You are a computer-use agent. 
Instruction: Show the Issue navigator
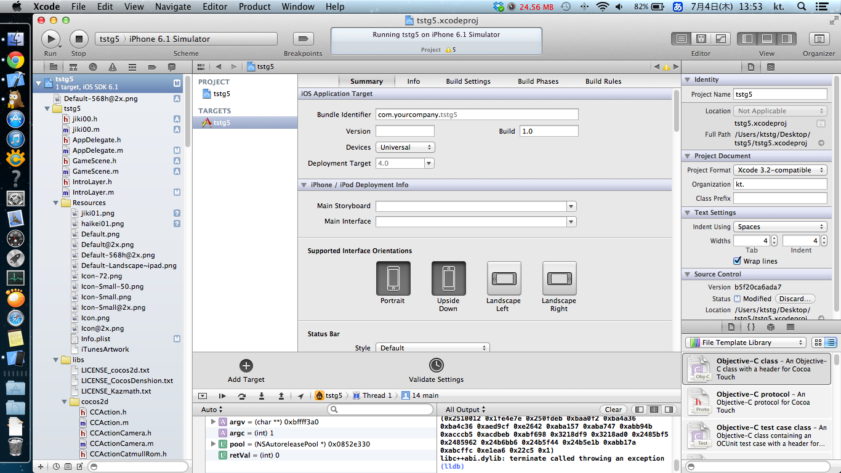click(113, 67)
